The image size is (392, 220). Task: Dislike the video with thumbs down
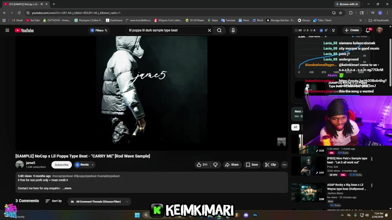point(215,165)
